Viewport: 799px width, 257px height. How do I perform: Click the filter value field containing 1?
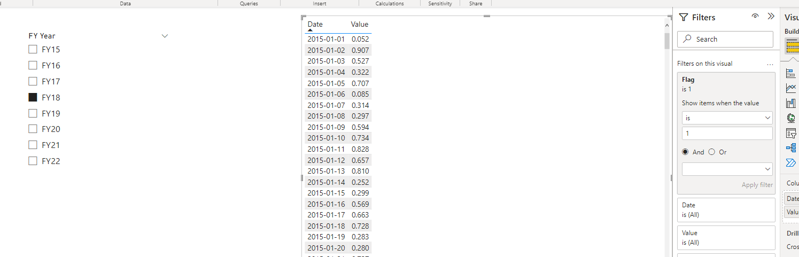(727, 134)
